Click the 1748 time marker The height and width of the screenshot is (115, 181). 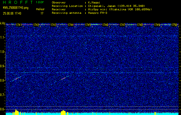pyautogui.click(x=140, y=25)
